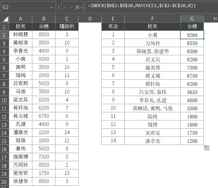Select row 10 header
The width and height of the screenshot is (218, 188).
click(x=4, y=100)
